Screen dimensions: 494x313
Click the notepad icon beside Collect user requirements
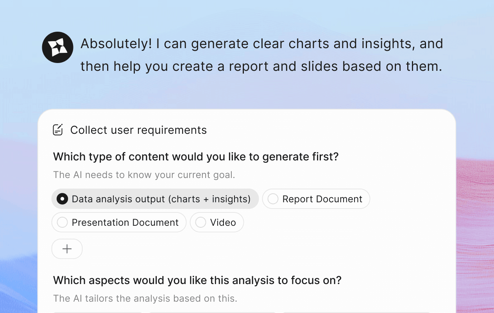(58, 130)
